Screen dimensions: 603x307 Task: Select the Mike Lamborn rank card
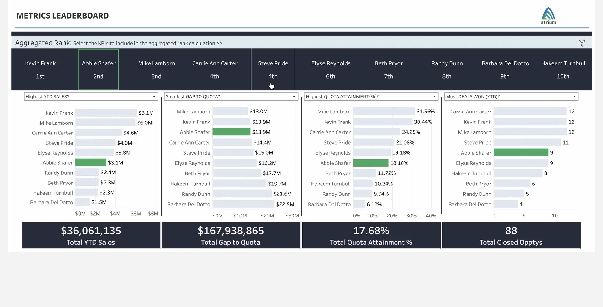tap(156, 69)
